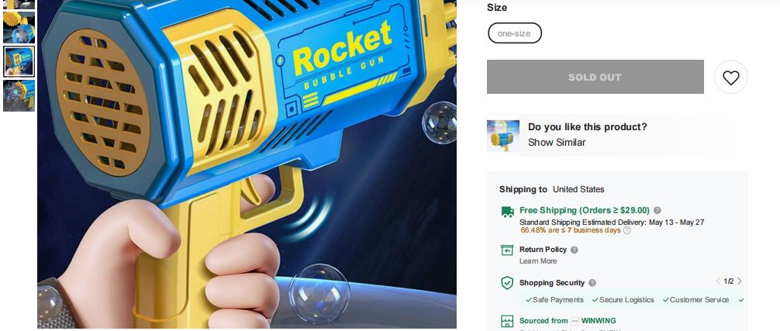
Task: Open the Return Policy help icon
Action: pos(574,250)
